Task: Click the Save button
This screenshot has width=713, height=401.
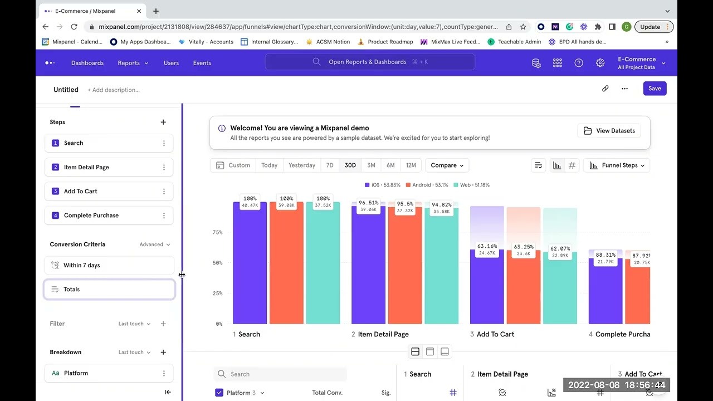Action: [655, 89]
